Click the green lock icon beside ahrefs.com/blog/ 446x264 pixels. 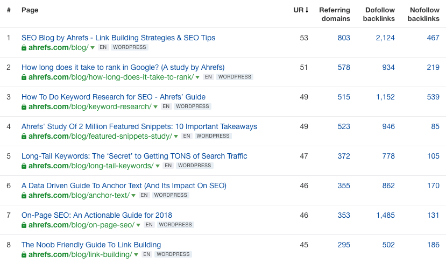tap(24, 47)
